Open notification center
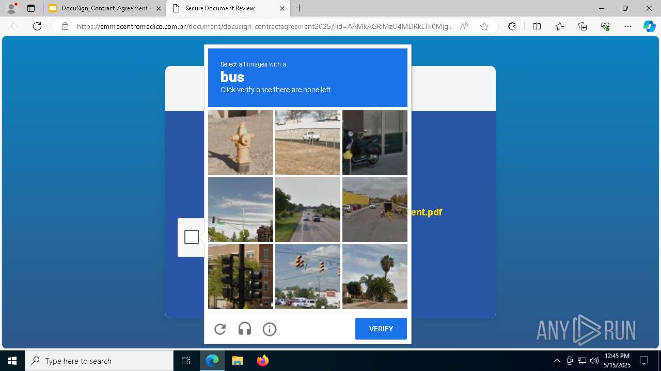 (x=644, y=361)
